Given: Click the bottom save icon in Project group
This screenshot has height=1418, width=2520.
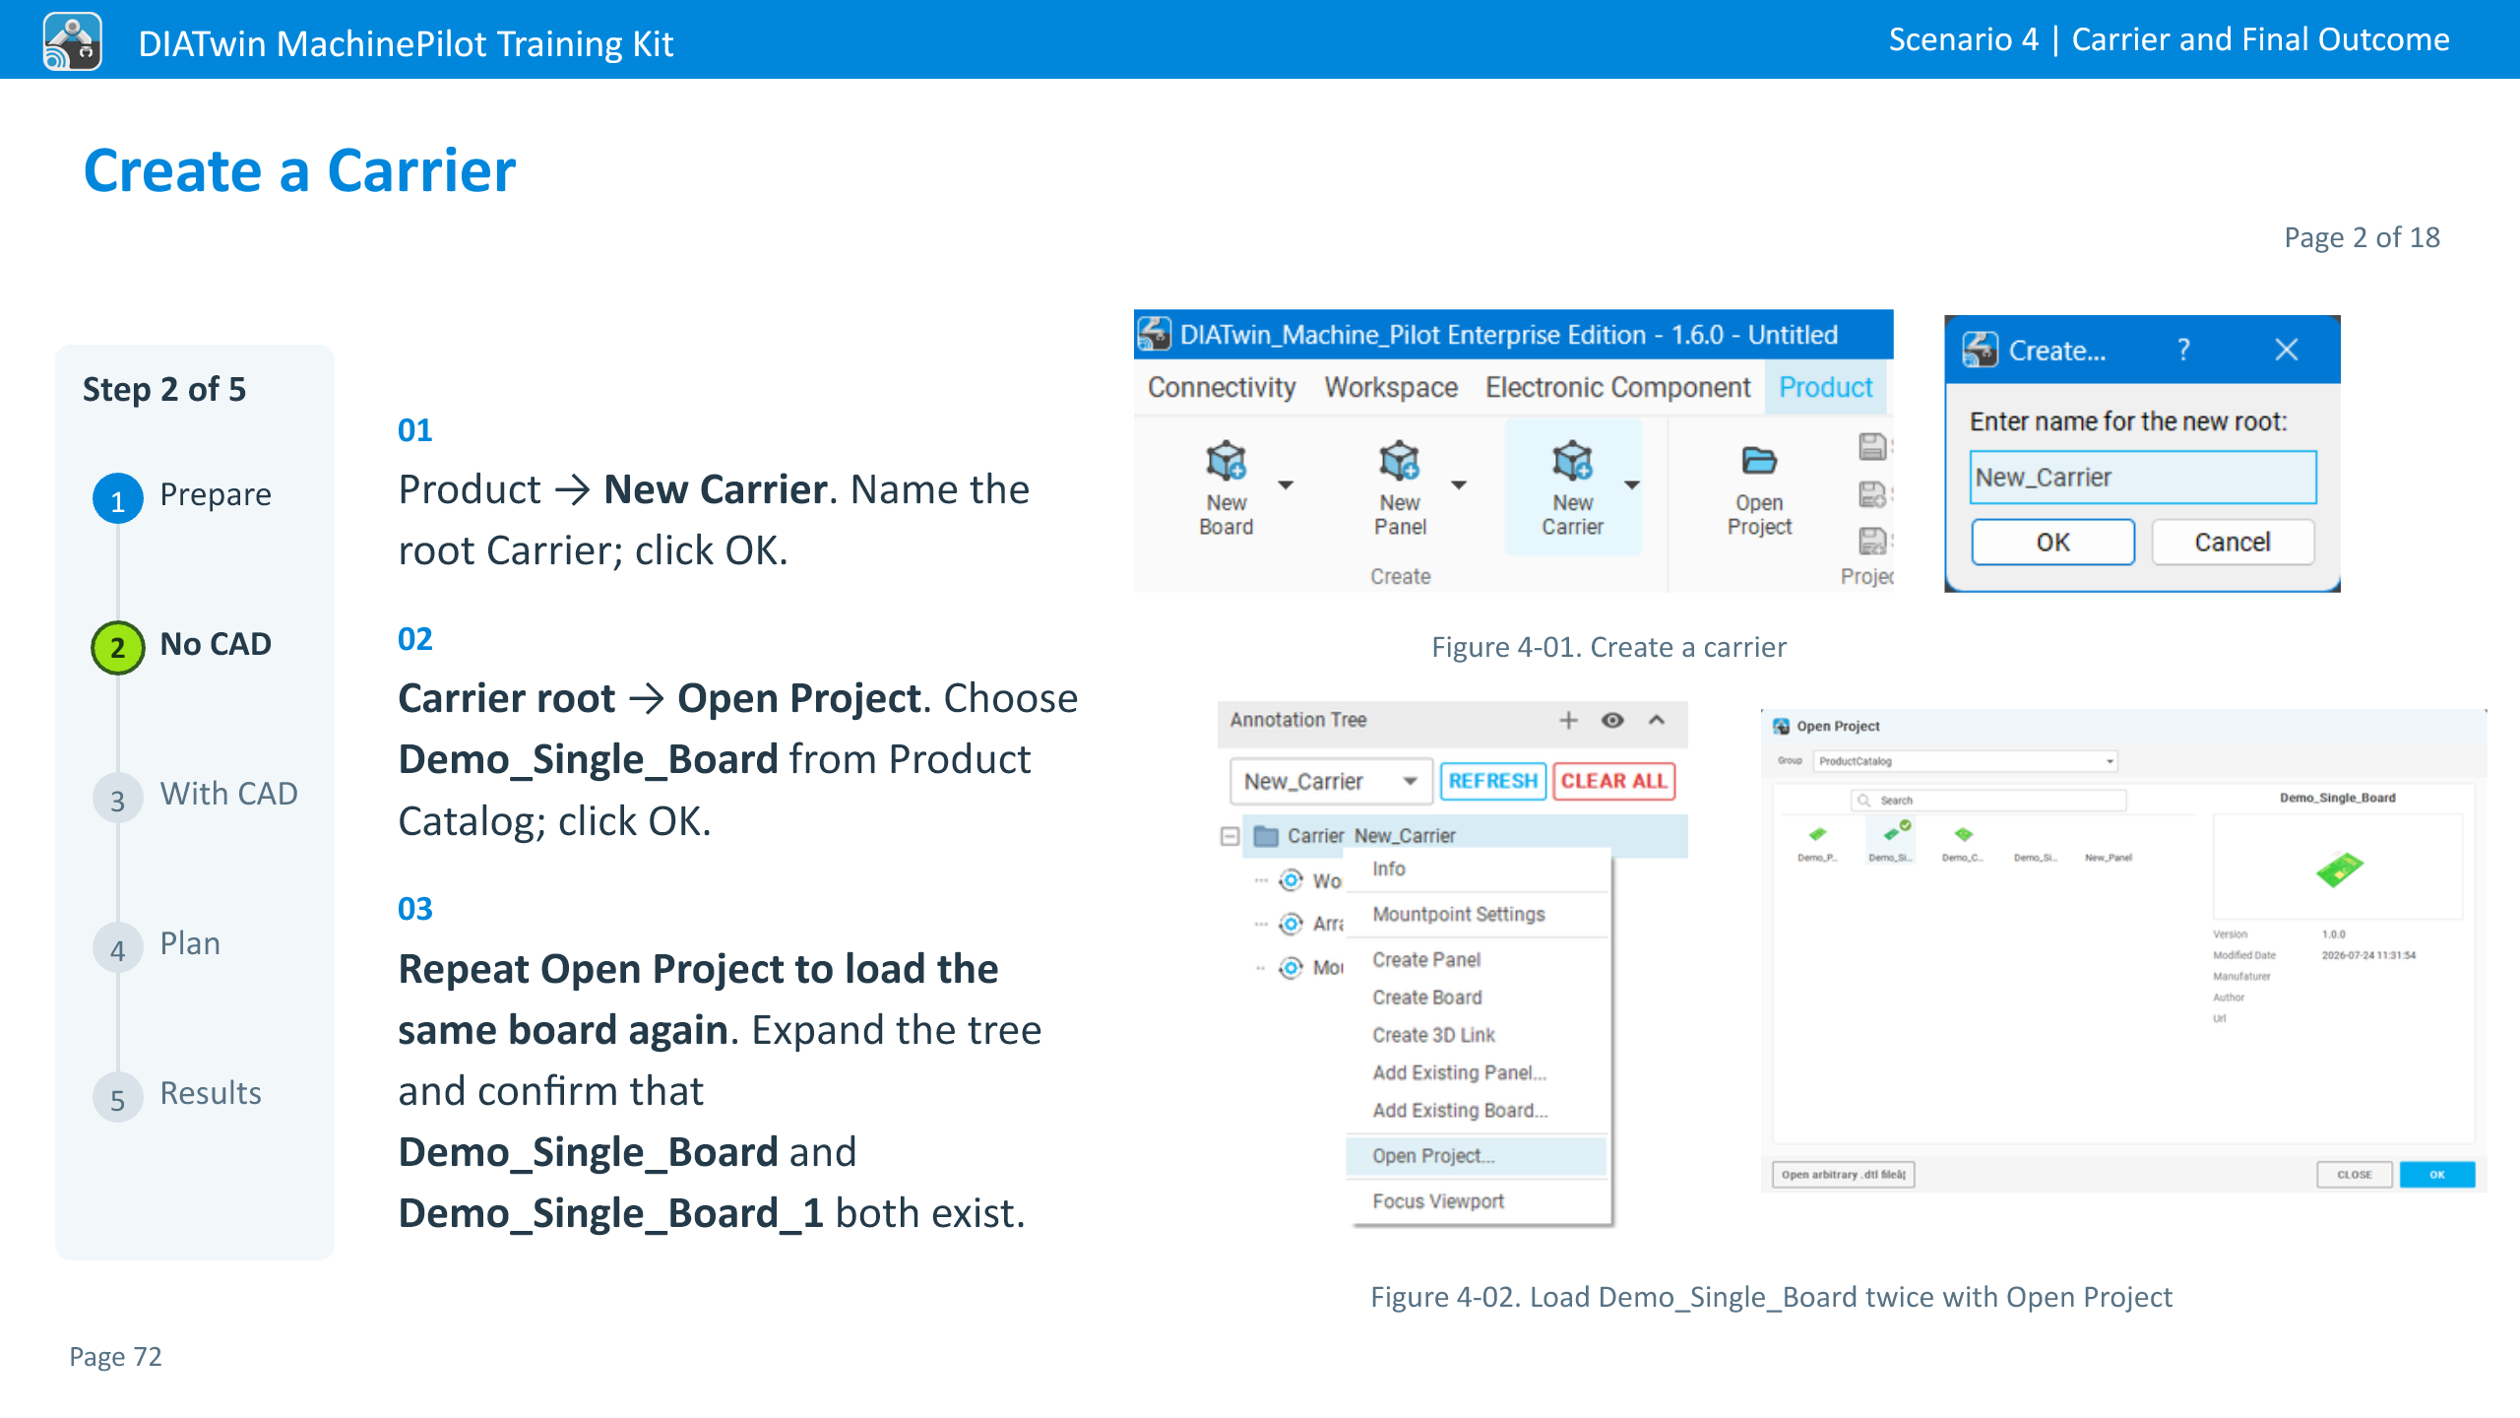Looking at the screenshot, I should tap(1872, 541).
